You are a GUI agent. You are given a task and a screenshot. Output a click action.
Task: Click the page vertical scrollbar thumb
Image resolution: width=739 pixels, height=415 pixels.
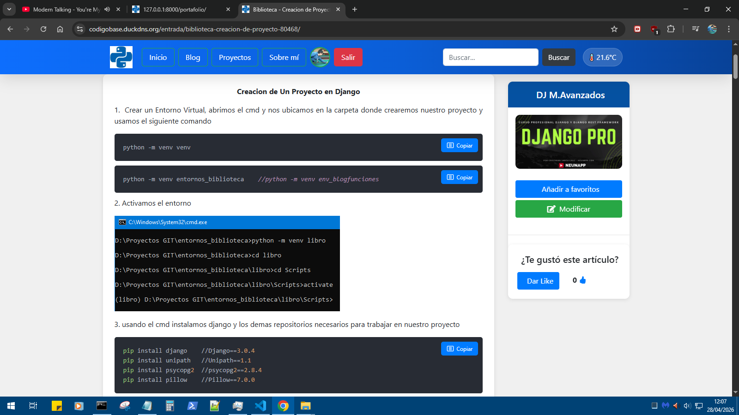735,67
